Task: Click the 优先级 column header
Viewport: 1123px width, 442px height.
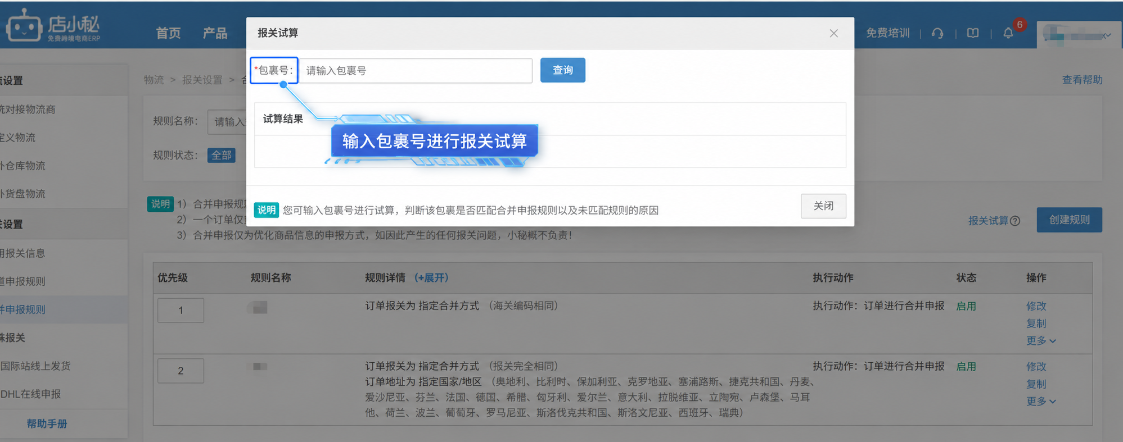Action: [172, 277]
